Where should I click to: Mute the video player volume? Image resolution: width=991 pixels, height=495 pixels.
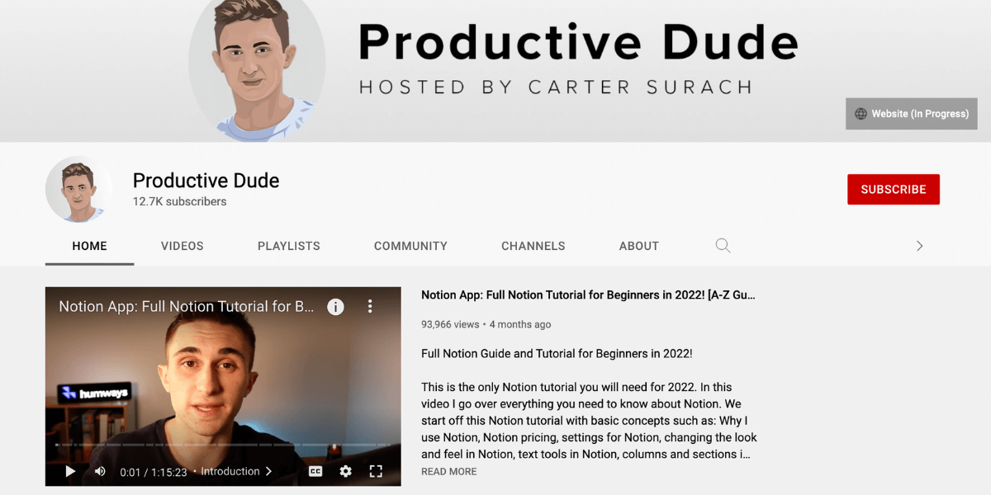point(100,471)
